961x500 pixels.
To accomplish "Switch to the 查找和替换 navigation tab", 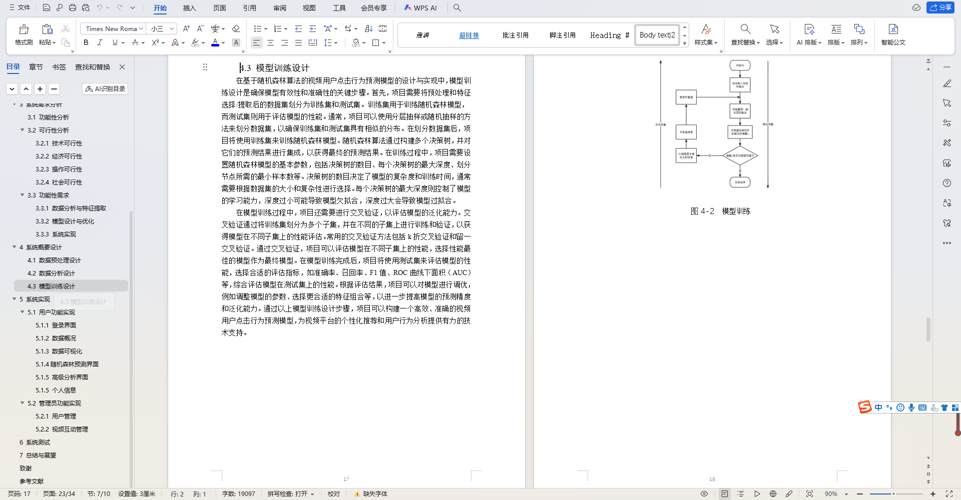I will 93,67.
